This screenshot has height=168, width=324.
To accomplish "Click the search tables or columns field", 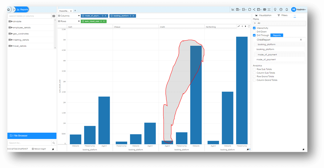I will click(x=29, y=16).
